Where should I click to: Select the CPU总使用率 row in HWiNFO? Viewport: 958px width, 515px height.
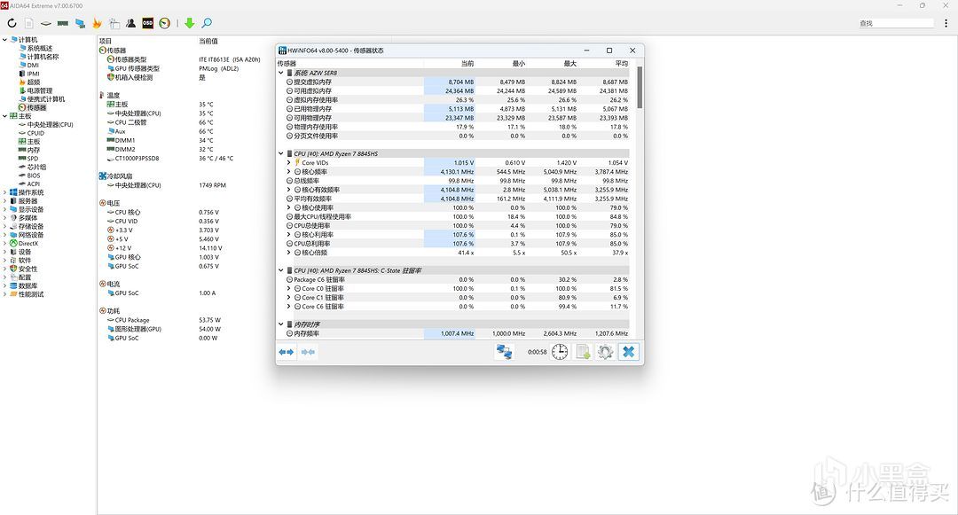point(457,226)
